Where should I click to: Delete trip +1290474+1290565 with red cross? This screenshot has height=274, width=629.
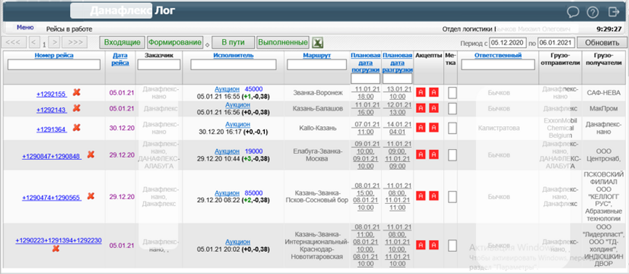pos(91,196)
